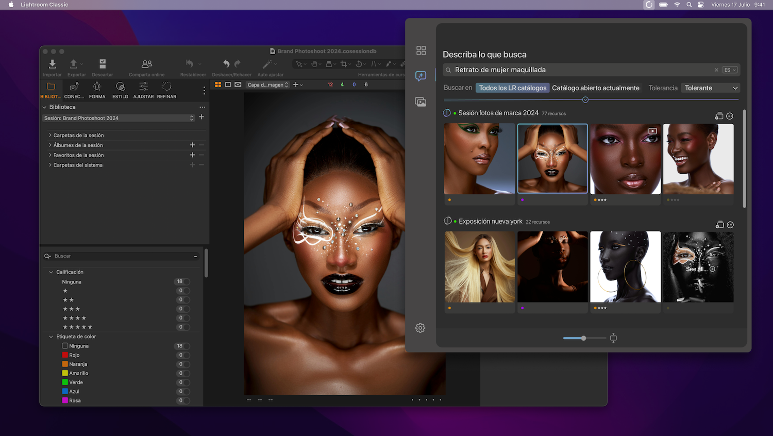Click the fit-size icon beside thumbnail slider

click(613, 338)
